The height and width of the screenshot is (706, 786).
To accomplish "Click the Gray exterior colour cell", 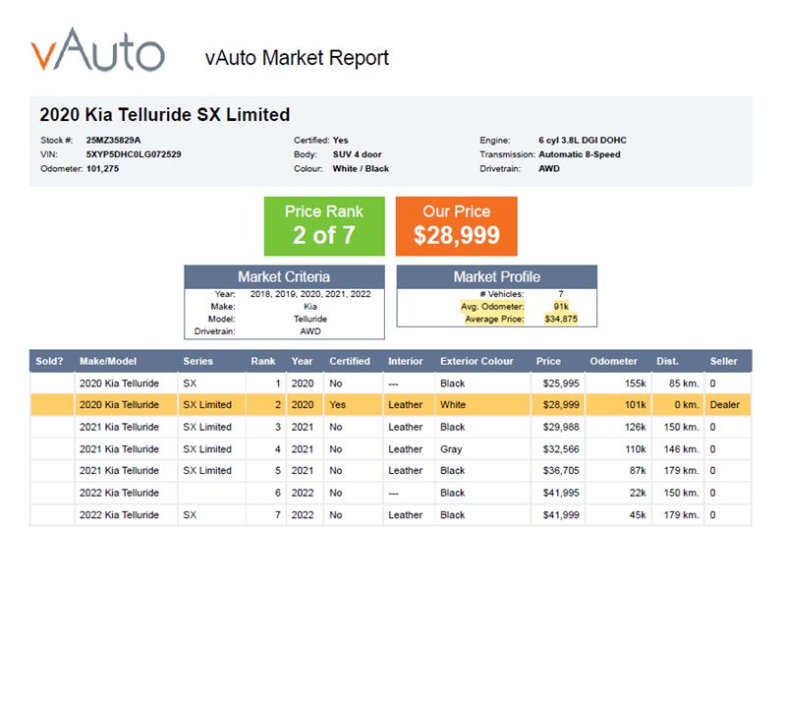I will point(451,449).
